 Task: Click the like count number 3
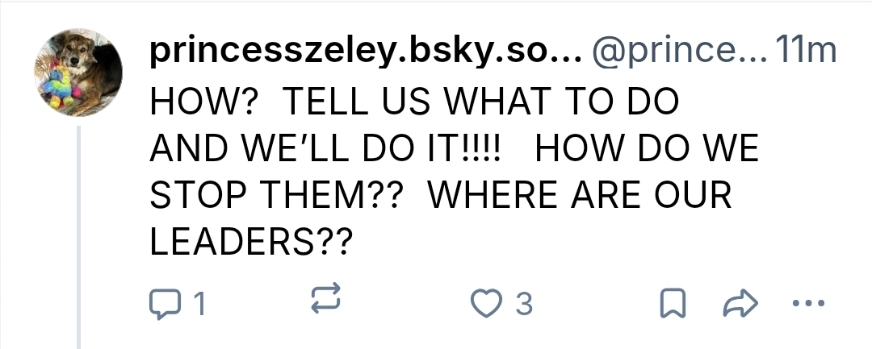(524, 305)
